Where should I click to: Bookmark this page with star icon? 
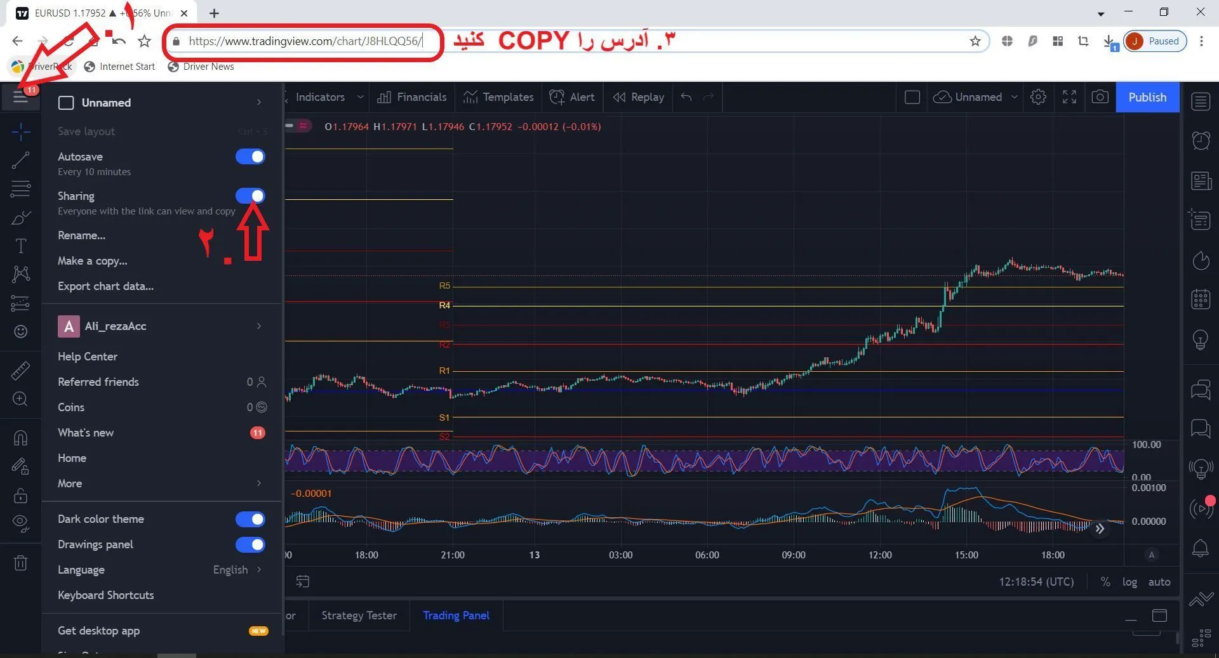tap(975, 41)
